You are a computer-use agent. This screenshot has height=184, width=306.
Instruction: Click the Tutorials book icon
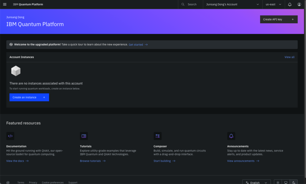(84, 136)
